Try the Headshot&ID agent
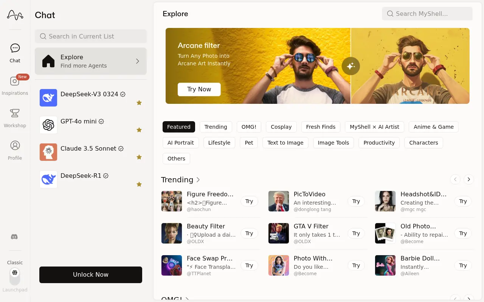Viewport: 484px width, 302px height. pyautogui.click(x=463, y=201)
